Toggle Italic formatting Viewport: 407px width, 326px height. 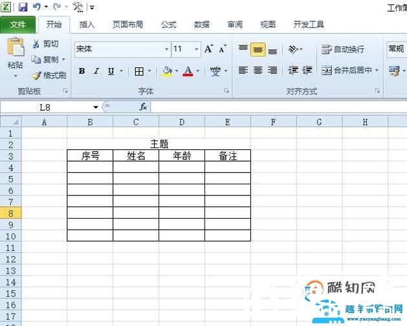[x=96, y=71]
